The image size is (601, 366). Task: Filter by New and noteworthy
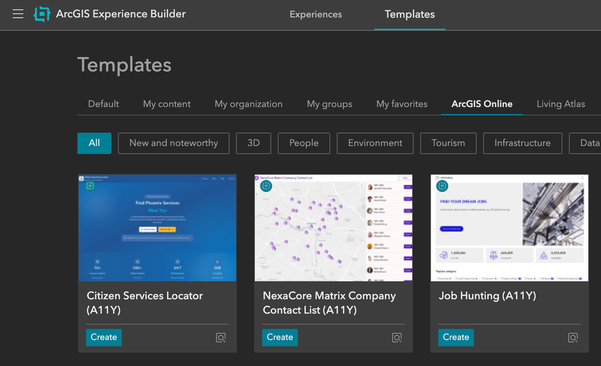174,143
